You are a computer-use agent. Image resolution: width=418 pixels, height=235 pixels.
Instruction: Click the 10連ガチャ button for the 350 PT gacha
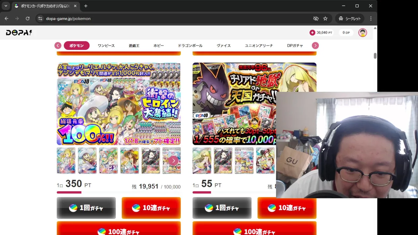pos(151,208)
